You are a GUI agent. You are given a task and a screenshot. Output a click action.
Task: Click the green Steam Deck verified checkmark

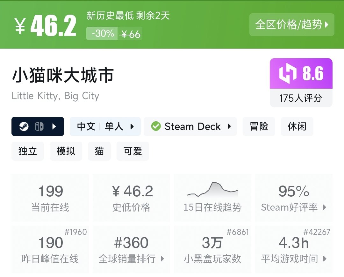[x=156, y=126]
